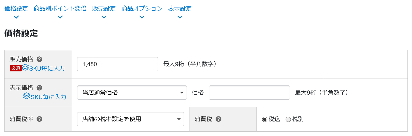Jump to 商品オプション section
Image resolution: width=412 pixels, height=136 pixels.
pyautogui.click(x=142, y=8)
